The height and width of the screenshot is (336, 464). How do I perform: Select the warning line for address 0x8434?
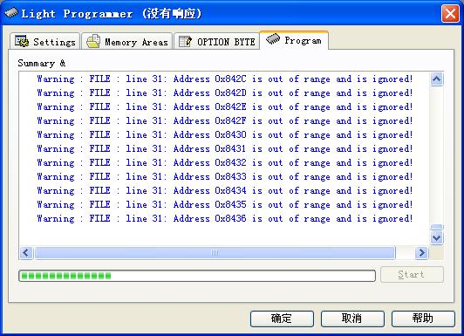point(225,190)
